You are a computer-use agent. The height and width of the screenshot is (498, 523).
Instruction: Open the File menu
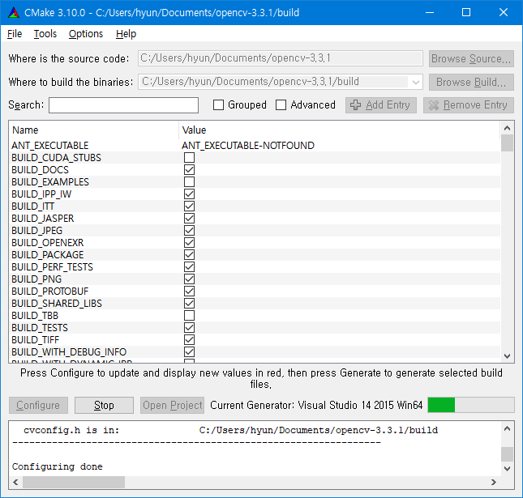[x=15, y=34]
